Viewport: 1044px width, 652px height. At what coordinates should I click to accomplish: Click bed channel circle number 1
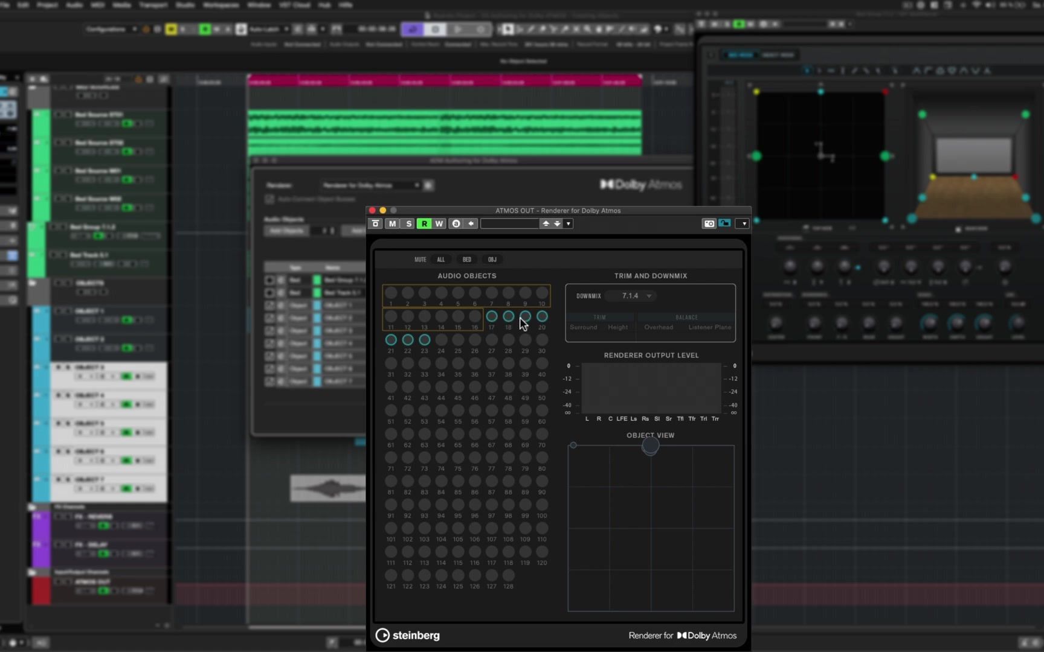click(x=391, y=293)
